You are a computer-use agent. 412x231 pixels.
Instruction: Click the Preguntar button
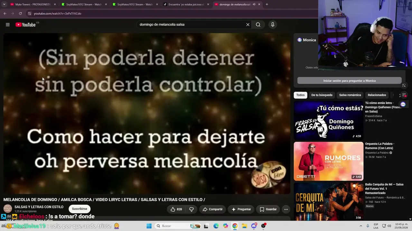(241, 209)
